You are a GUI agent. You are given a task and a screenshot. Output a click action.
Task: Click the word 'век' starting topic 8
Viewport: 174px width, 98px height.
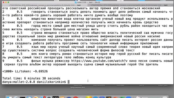click(x=34, y=54)
